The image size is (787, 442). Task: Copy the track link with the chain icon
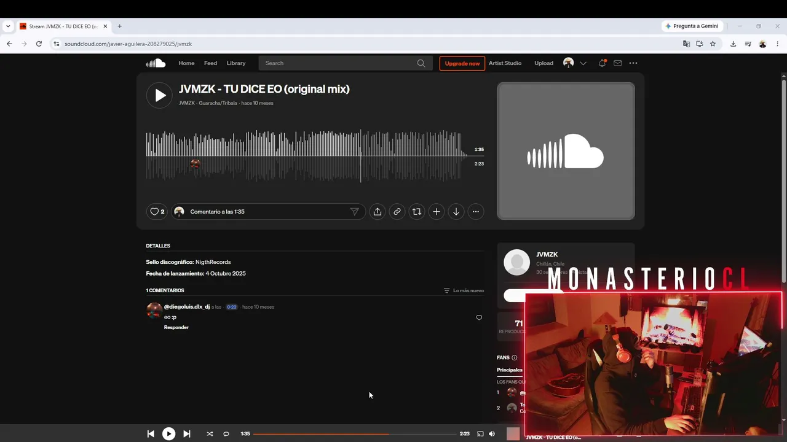(397, 212)
